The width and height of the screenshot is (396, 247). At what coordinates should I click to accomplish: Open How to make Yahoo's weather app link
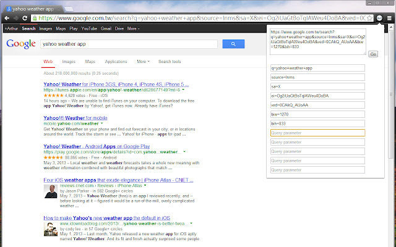pos(106,218)
